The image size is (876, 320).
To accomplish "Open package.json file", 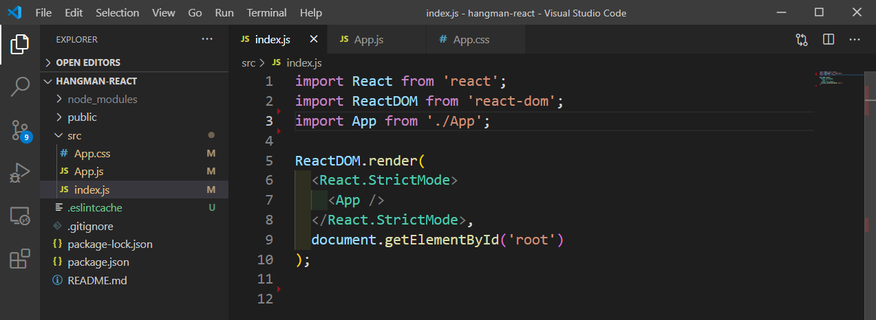I will coord(134,262).
